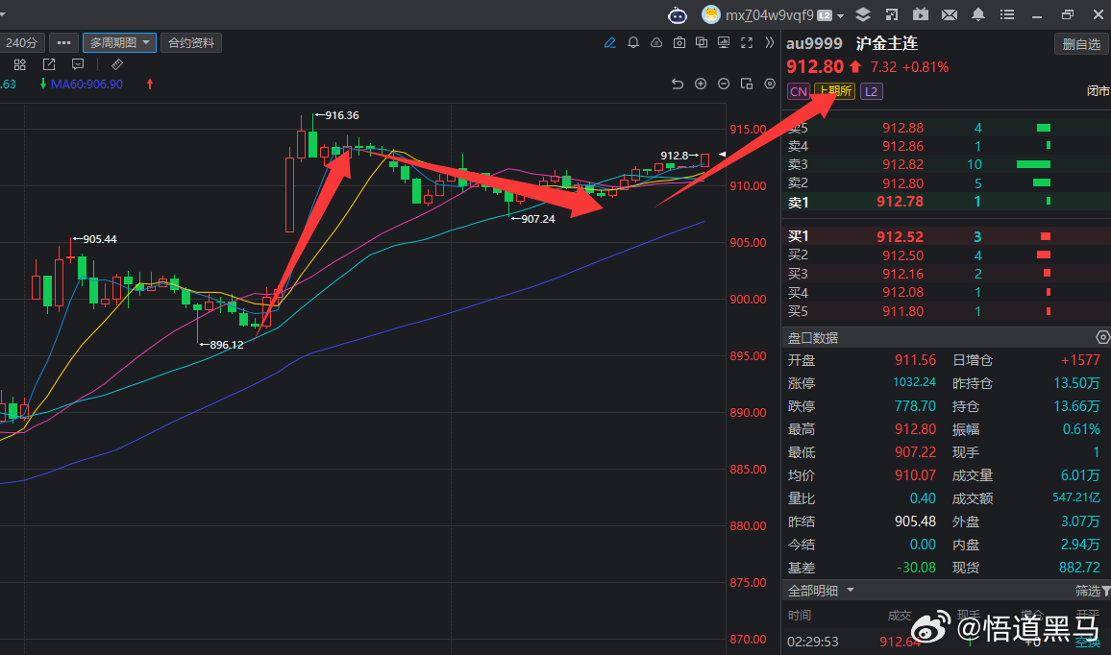Undo with the curved back arrow
The width and height of the screenshot is (1111, 655).
[678, 84]
